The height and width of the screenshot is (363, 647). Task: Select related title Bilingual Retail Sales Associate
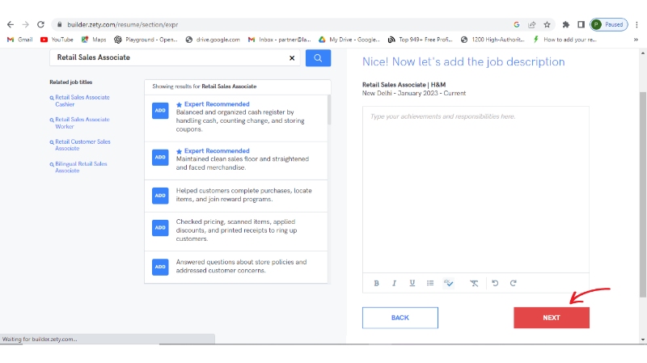[81, 167]
